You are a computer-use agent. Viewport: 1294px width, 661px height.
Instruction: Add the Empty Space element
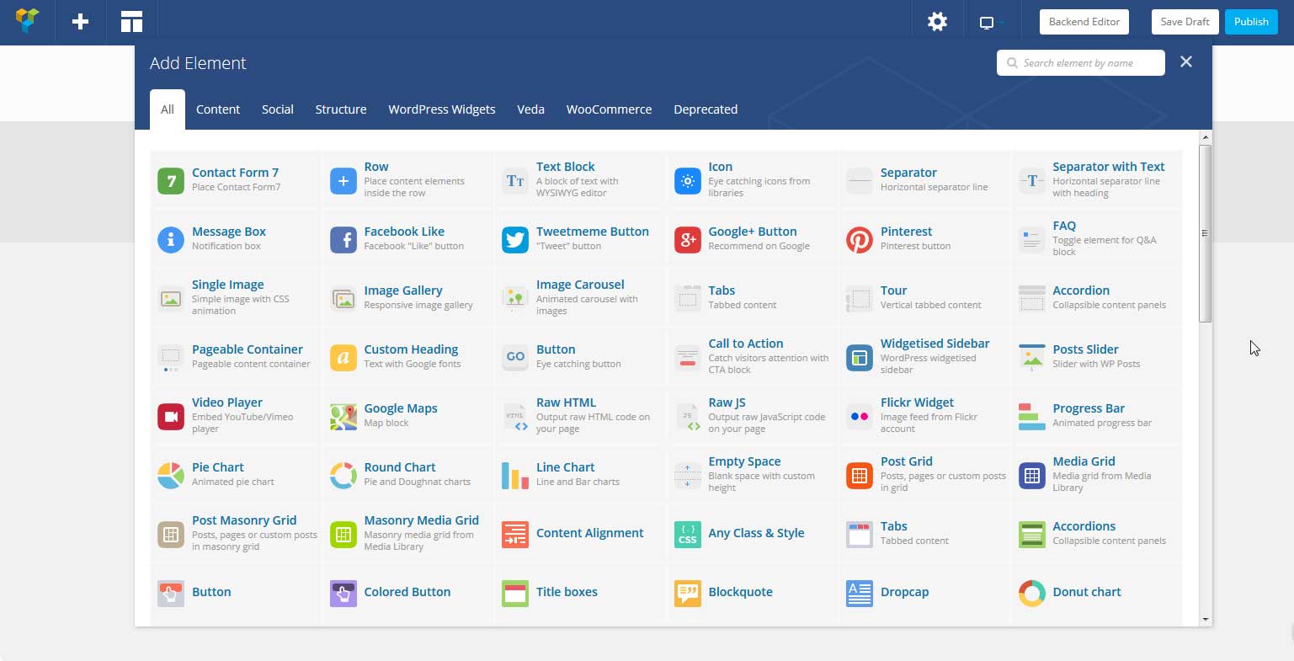(754, 475)
